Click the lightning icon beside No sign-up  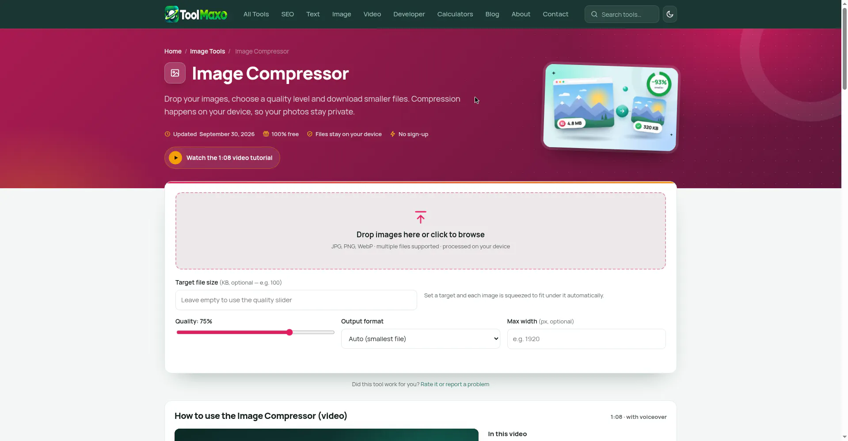click(x=392, y=134)
